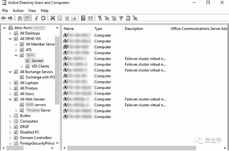Click the Cut scissors icon

tap(37, 18)
